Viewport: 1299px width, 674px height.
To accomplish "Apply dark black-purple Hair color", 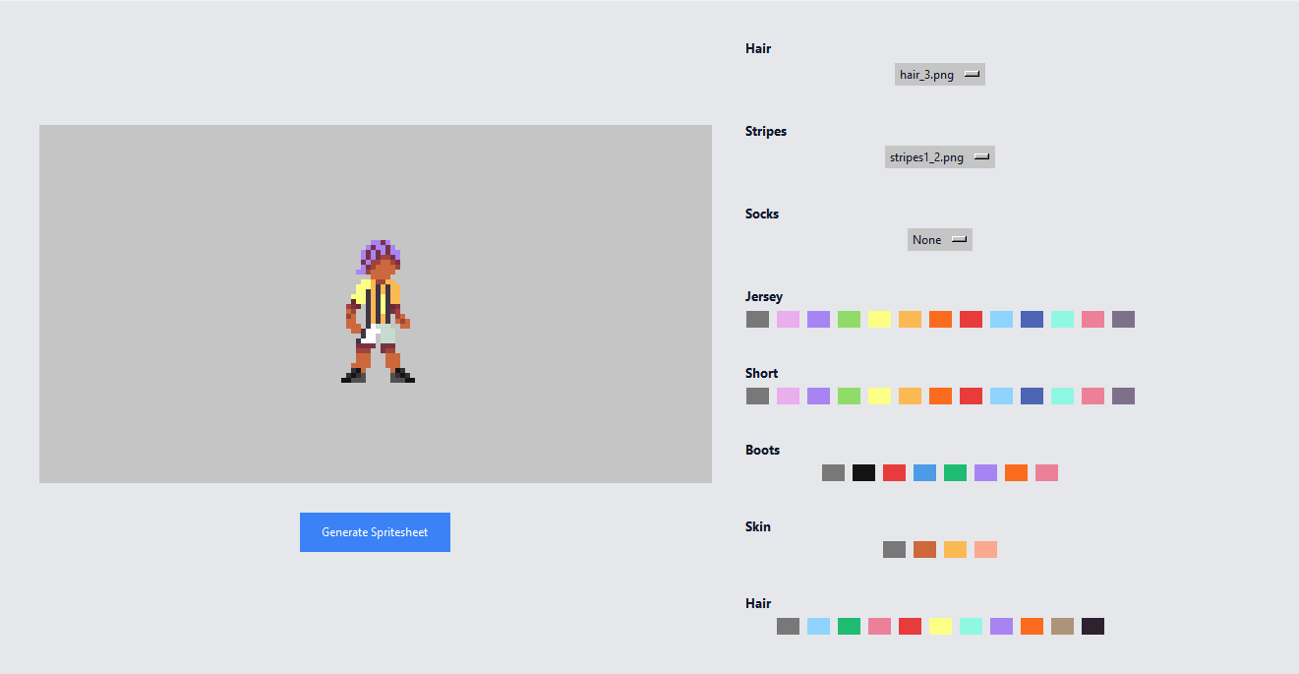I will [1092, 627].
